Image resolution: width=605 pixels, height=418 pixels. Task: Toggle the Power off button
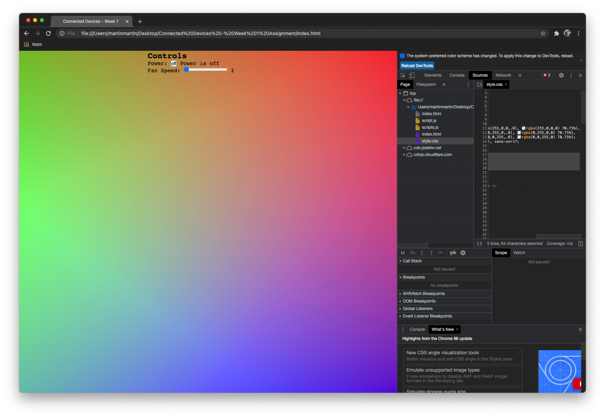coord(174,63)
